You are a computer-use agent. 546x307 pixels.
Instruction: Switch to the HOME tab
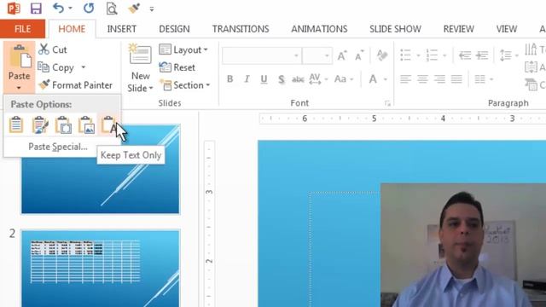pos(72,29)
